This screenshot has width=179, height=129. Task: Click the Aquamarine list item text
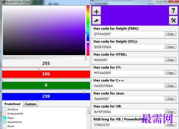pos(14,122)
